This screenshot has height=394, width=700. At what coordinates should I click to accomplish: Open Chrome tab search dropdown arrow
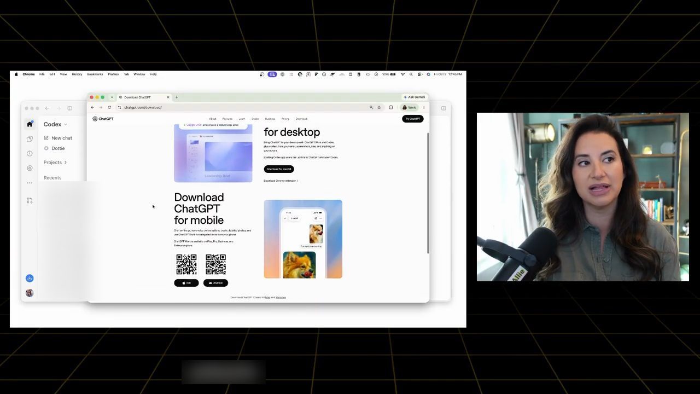[112, 97]
